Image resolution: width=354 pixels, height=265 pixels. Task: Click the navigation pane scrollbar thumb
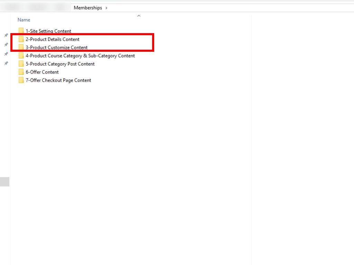(x=5, y=182)
